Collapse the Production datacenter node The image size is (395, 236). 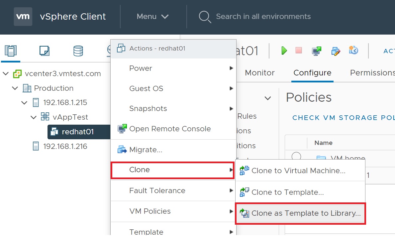click(x=15, y=88)
